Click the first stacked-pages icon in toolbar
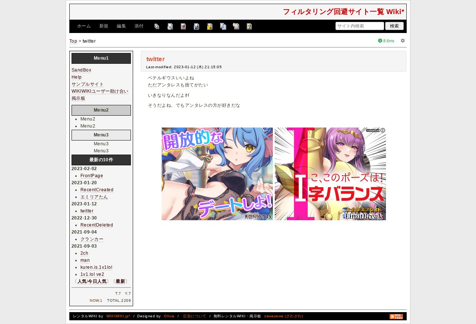The width and height of the screenshot is (476, 324). point(157,26)
